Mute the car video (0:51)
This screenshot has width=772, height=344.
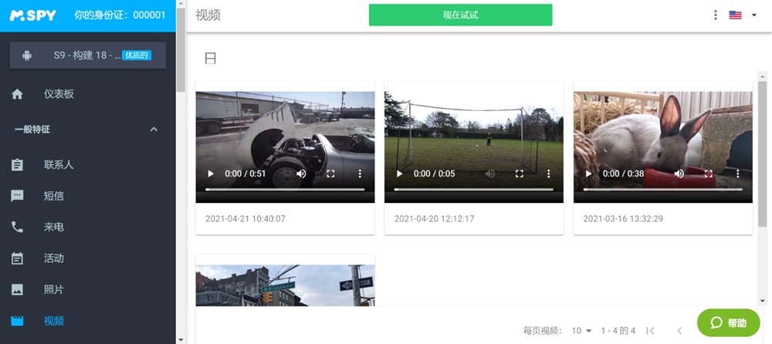301,174
